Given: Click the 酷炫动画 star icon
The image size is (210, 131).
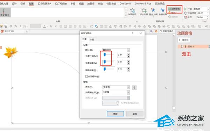Looking at the screenshot, I should [153, 10].
